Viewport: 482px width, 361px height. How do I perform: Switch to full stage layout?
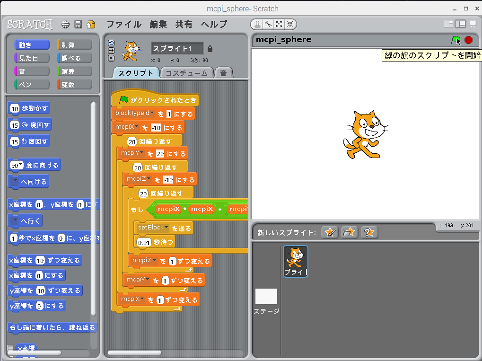[x=461, y=24]
